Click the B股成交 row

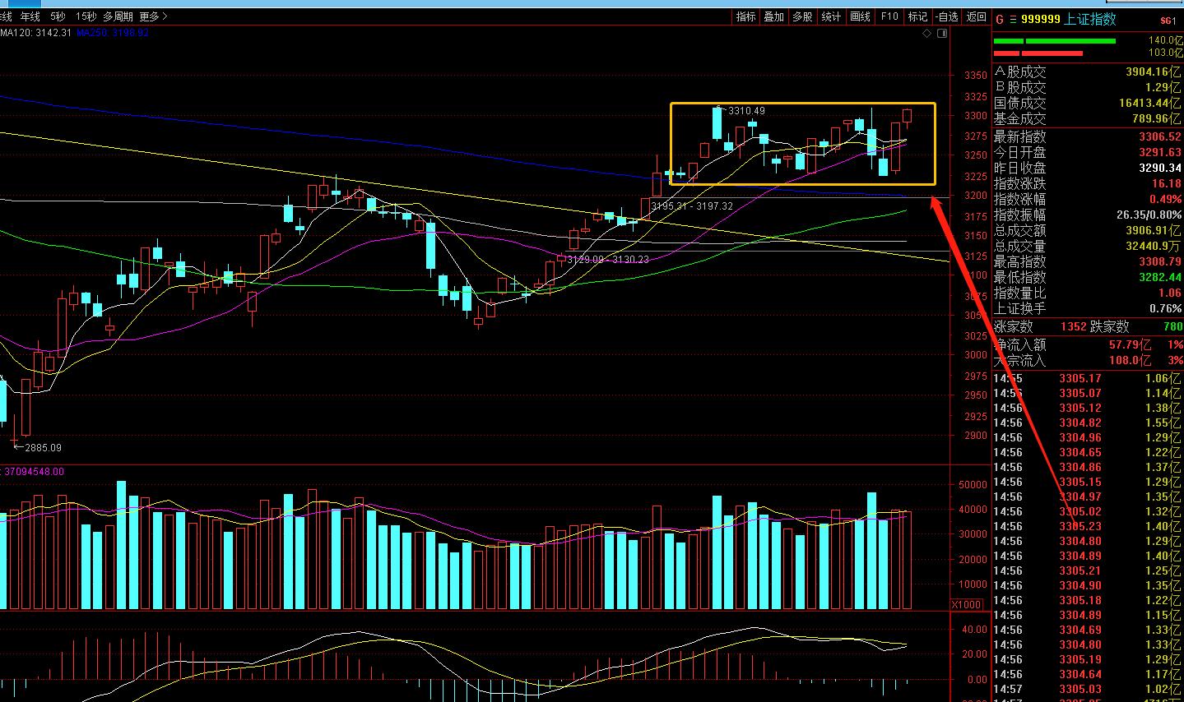click(1088, 87)
